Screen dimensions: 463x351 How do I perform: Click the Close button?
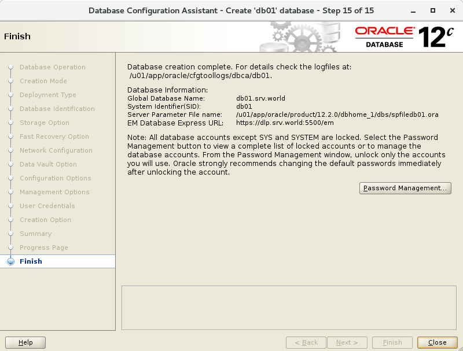pyautogui.click(x=438, y=342)
